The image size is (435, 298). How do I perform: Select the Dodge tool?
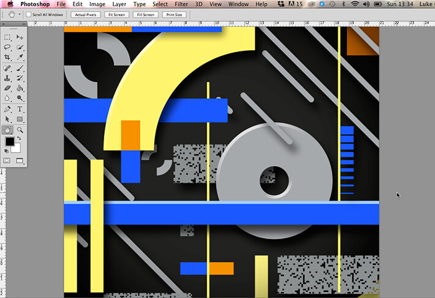pos(20,98)
